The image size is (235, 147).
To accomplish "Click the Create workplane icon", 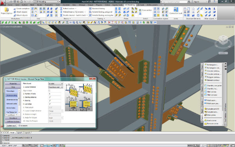I will point(15,9).
